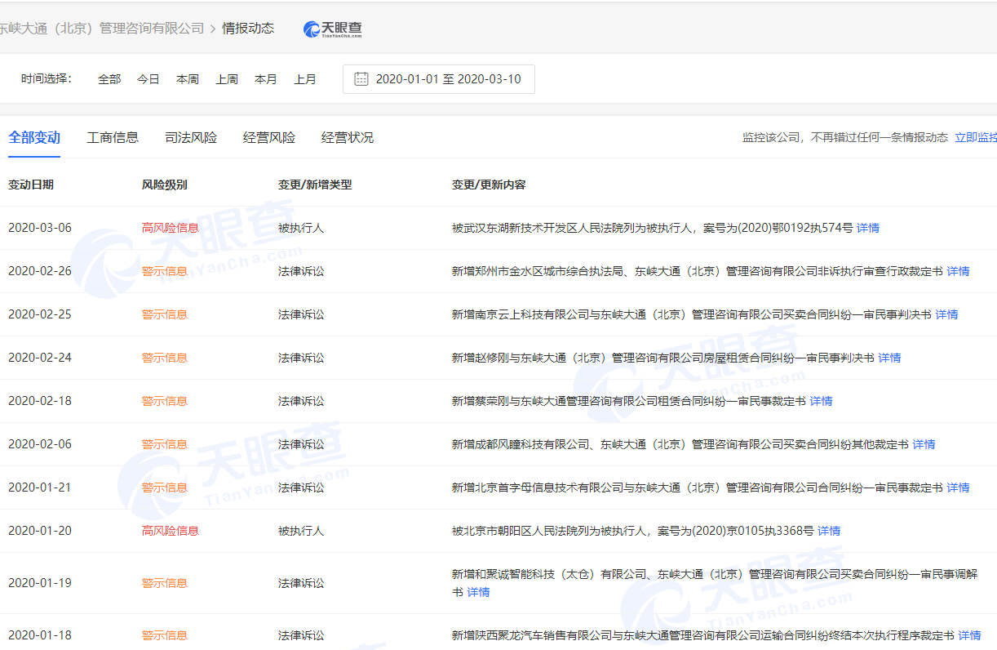Click the date 2020-02-26
This screenshot has width=997, height=650.
(40, 271)
